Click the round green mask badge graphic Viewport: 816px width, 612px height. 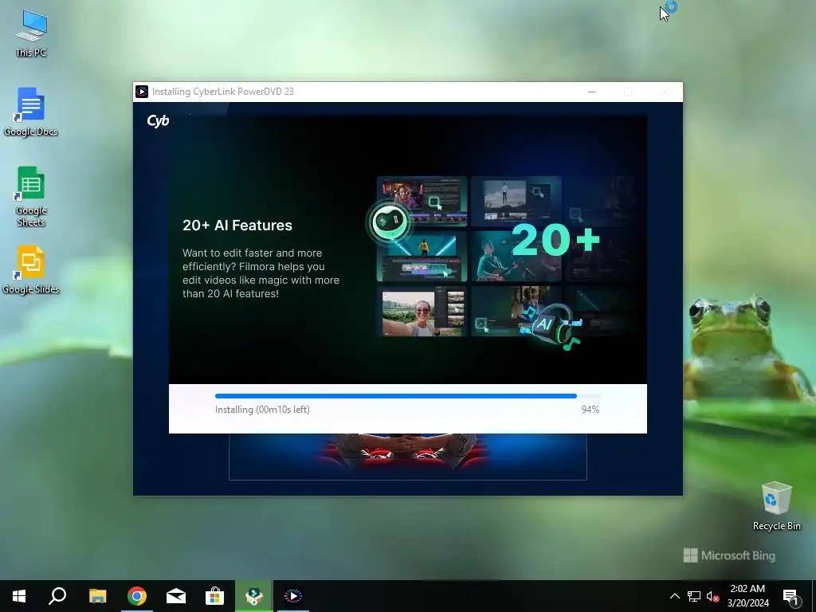click(389, 222)
